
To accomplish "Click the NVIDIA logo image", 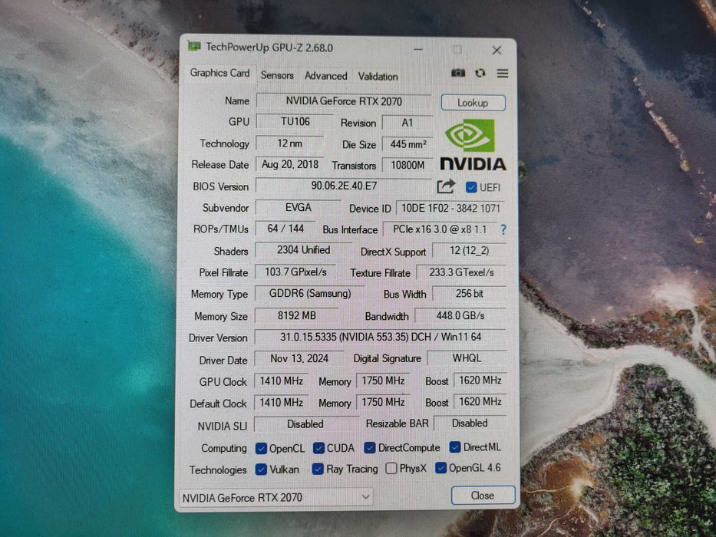I will coord(473,145).
